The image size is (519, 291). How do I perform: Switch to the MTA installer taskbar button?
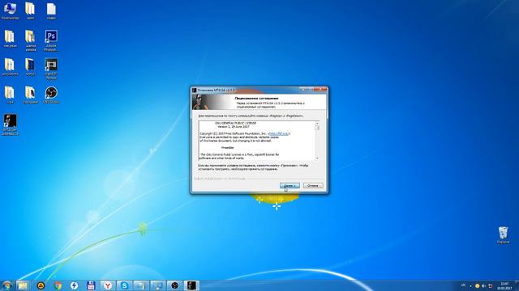(x=191, y=285)
